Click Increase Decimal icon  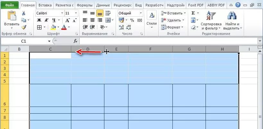click(x=121, y=28)
